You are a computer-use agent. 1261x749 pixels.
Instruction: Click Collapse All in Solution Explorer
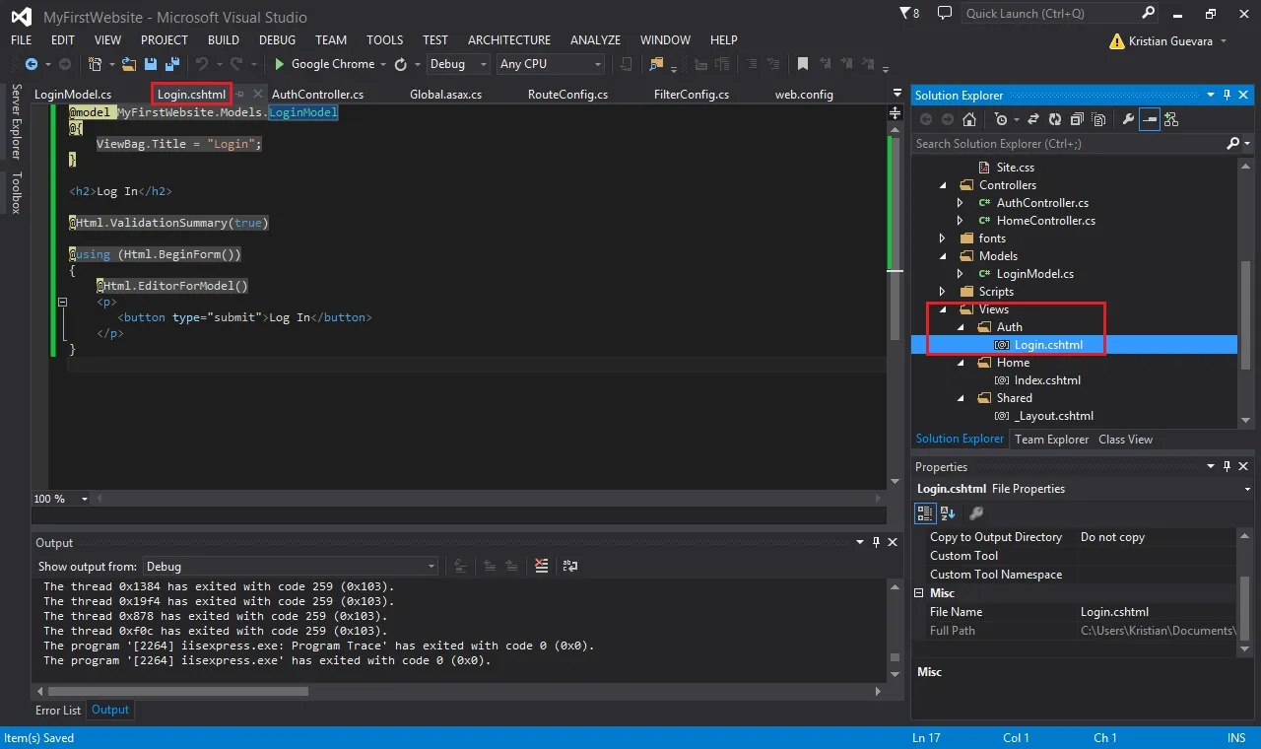tap(1075, 119)
